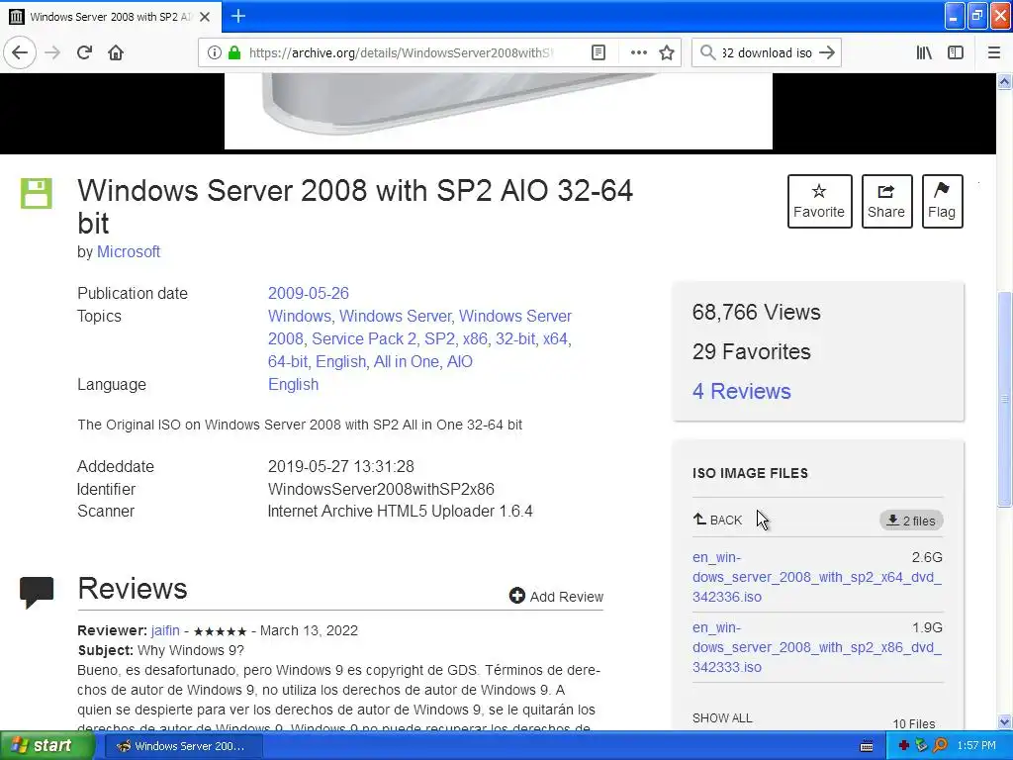Viewport: 1013px width, 760px height.
Task: Expand SHOW ALL files
Action: pos(722,718)
